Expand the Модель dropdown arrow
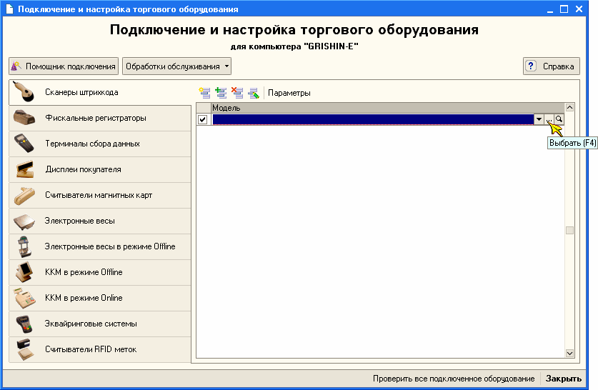Viewport: 598px width, 390px height. click(539, 119)
